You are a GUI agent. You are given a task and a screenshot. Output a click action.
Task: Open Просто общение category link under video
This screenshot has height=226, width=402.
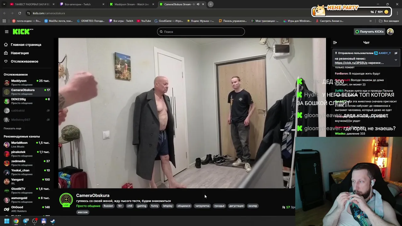pyautogui.click(x=88, y=206)
